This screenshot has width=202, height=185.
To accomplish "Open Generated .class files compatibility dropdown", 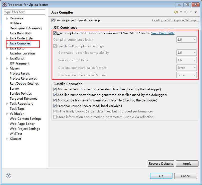I will pyautogui.click(x=186, y=52).
